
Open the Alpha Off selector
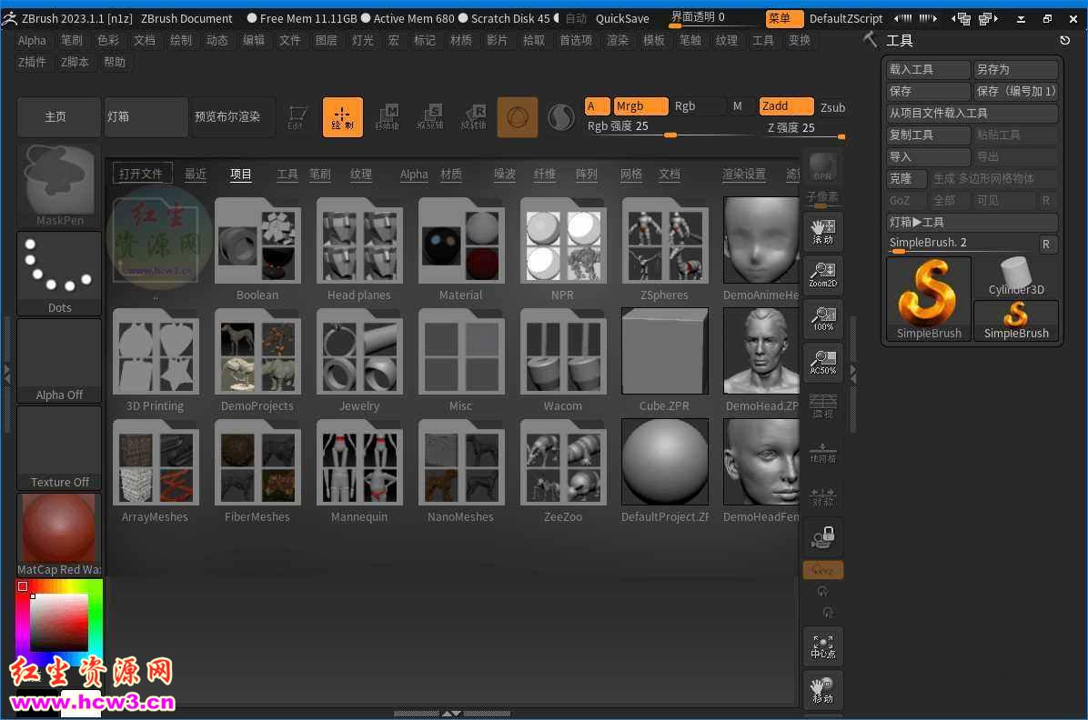click(x=59, y=361)
